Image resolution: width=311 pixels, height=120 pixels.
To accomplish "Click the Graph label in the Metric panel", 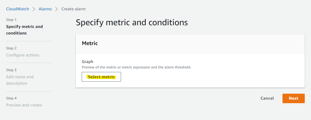I will click(88, 62).
